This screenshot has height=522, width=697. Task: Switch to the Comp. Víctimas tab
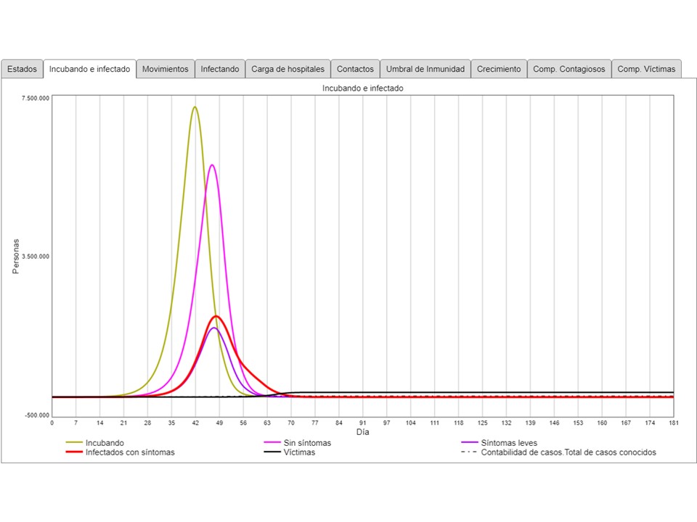coord(646,69)
